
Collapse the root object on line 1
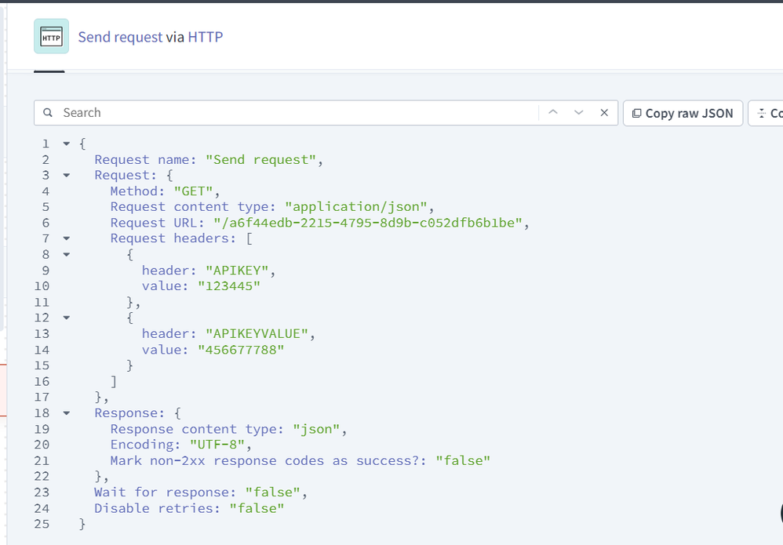[67, 144]
